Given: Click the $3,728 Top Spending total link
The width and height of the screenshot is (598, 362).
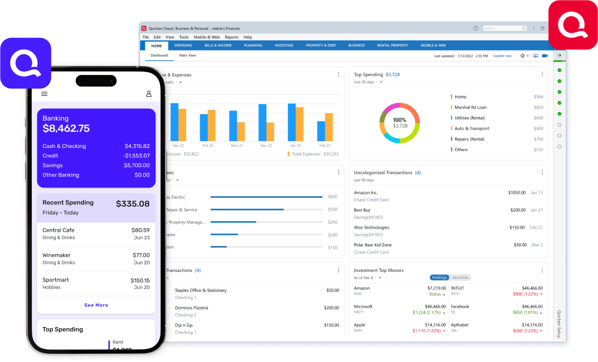Looking at the screenshot, I should (393, 74).
